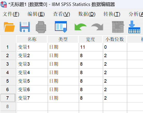Click the width cell 8 for 变量4
Screen dimensions: 143x113
pos(91,73)
